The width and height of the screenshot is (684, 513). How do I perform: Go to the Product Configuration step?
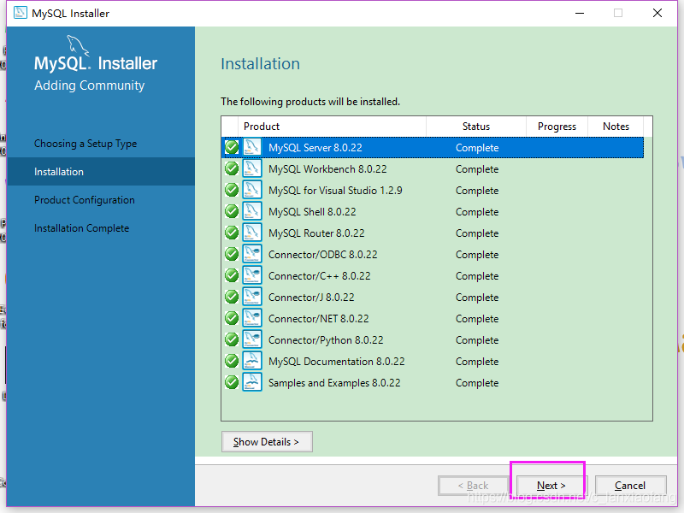click(85, 200)
